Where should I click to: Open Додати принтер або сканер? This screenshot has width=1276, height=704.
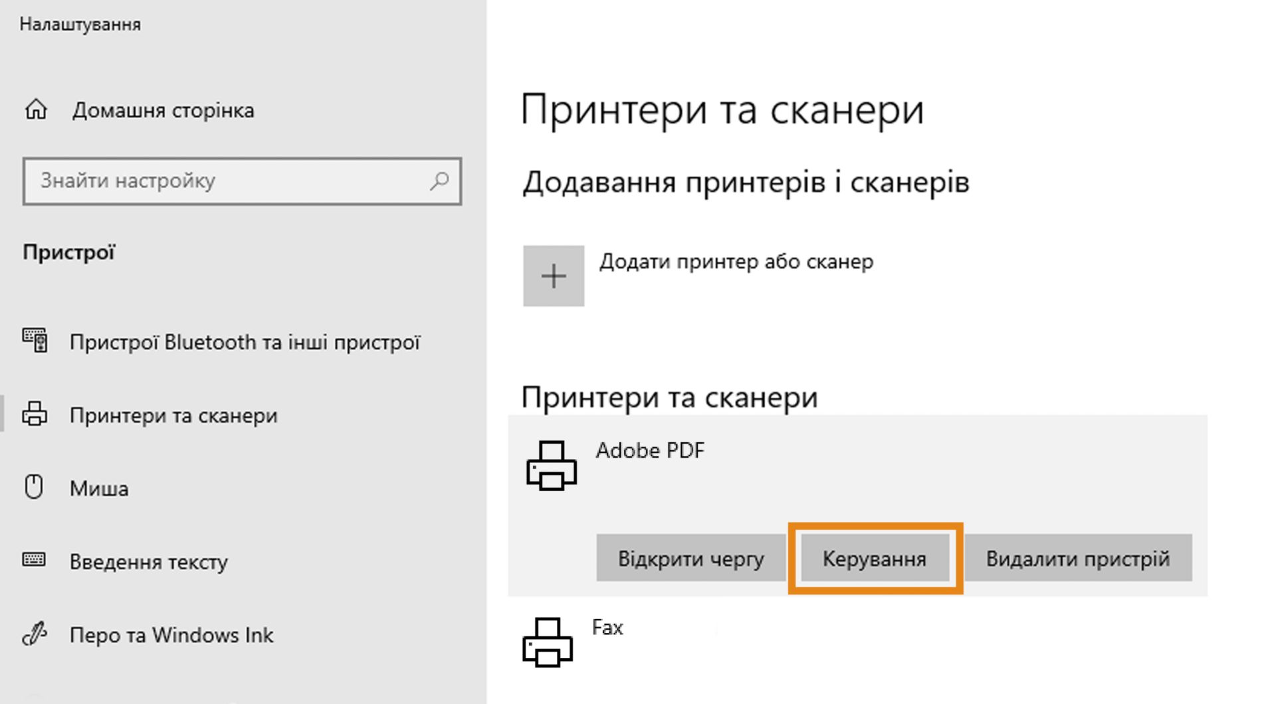tap(734, 262)
